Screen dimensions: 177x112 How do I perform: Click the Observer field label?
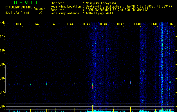point(57,3)
